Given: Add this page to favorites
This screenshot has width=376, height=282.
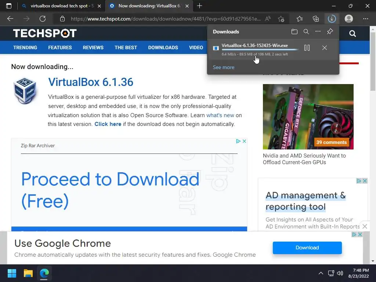Looking at the screenshot, I should (281, 19).
